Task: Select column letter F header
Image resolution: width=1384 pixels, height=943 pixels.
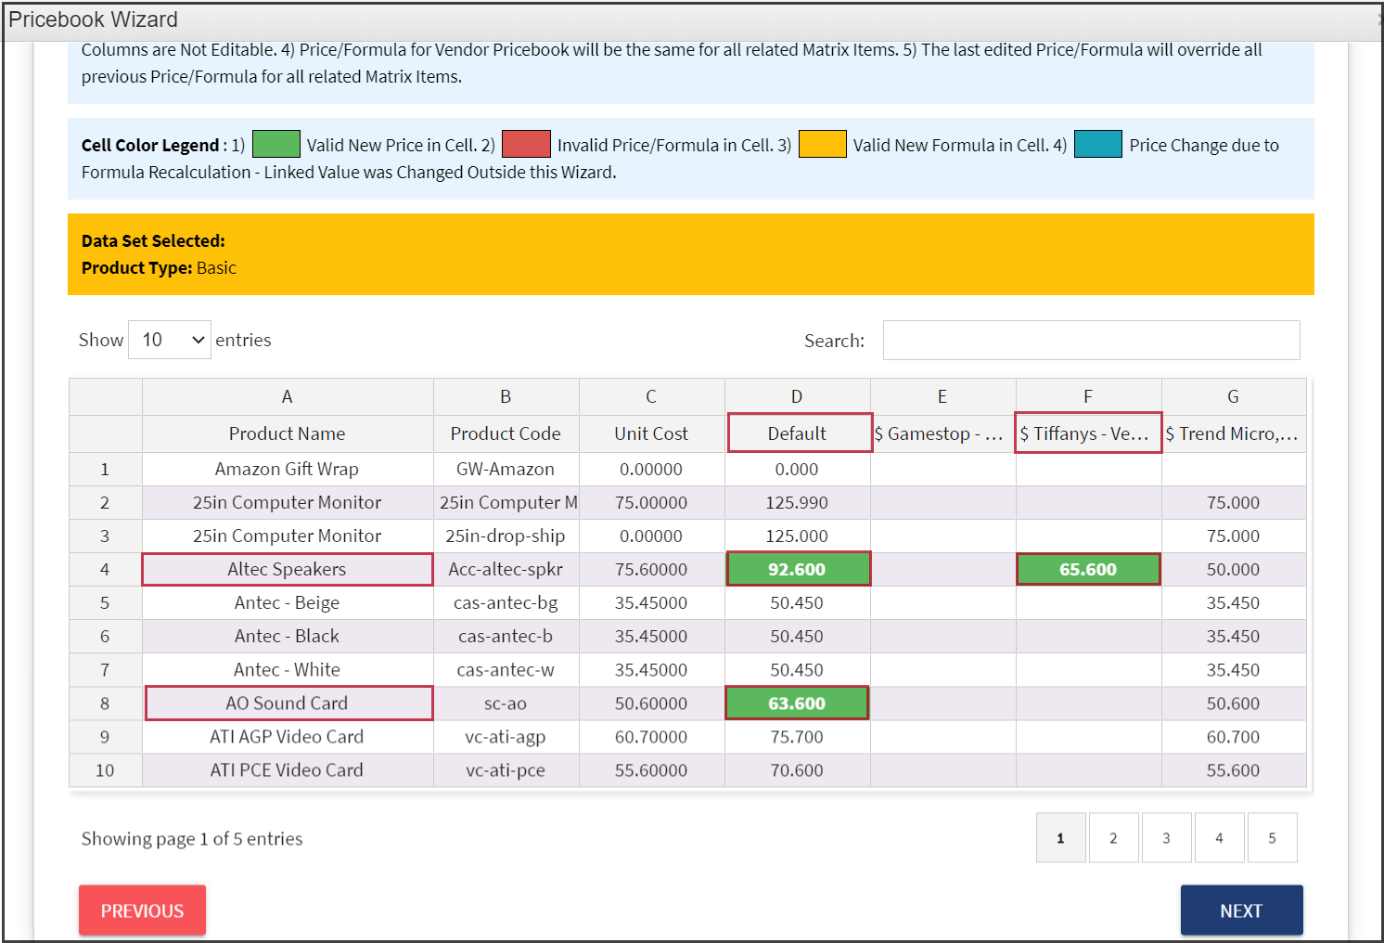Action: point(1088,396)
